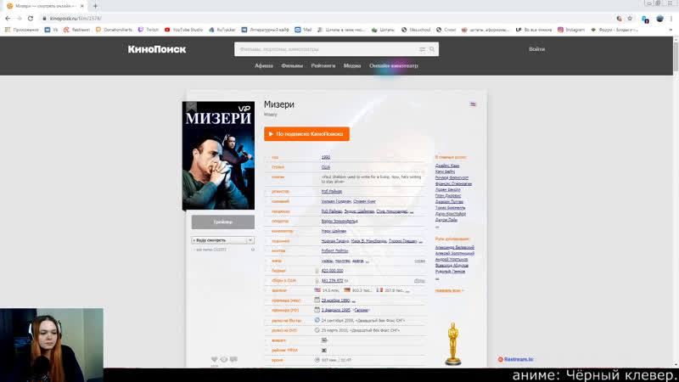This screenshot has width=679, height=382.
Task: Open the Twitch bookmark
Action: point(148,30)
